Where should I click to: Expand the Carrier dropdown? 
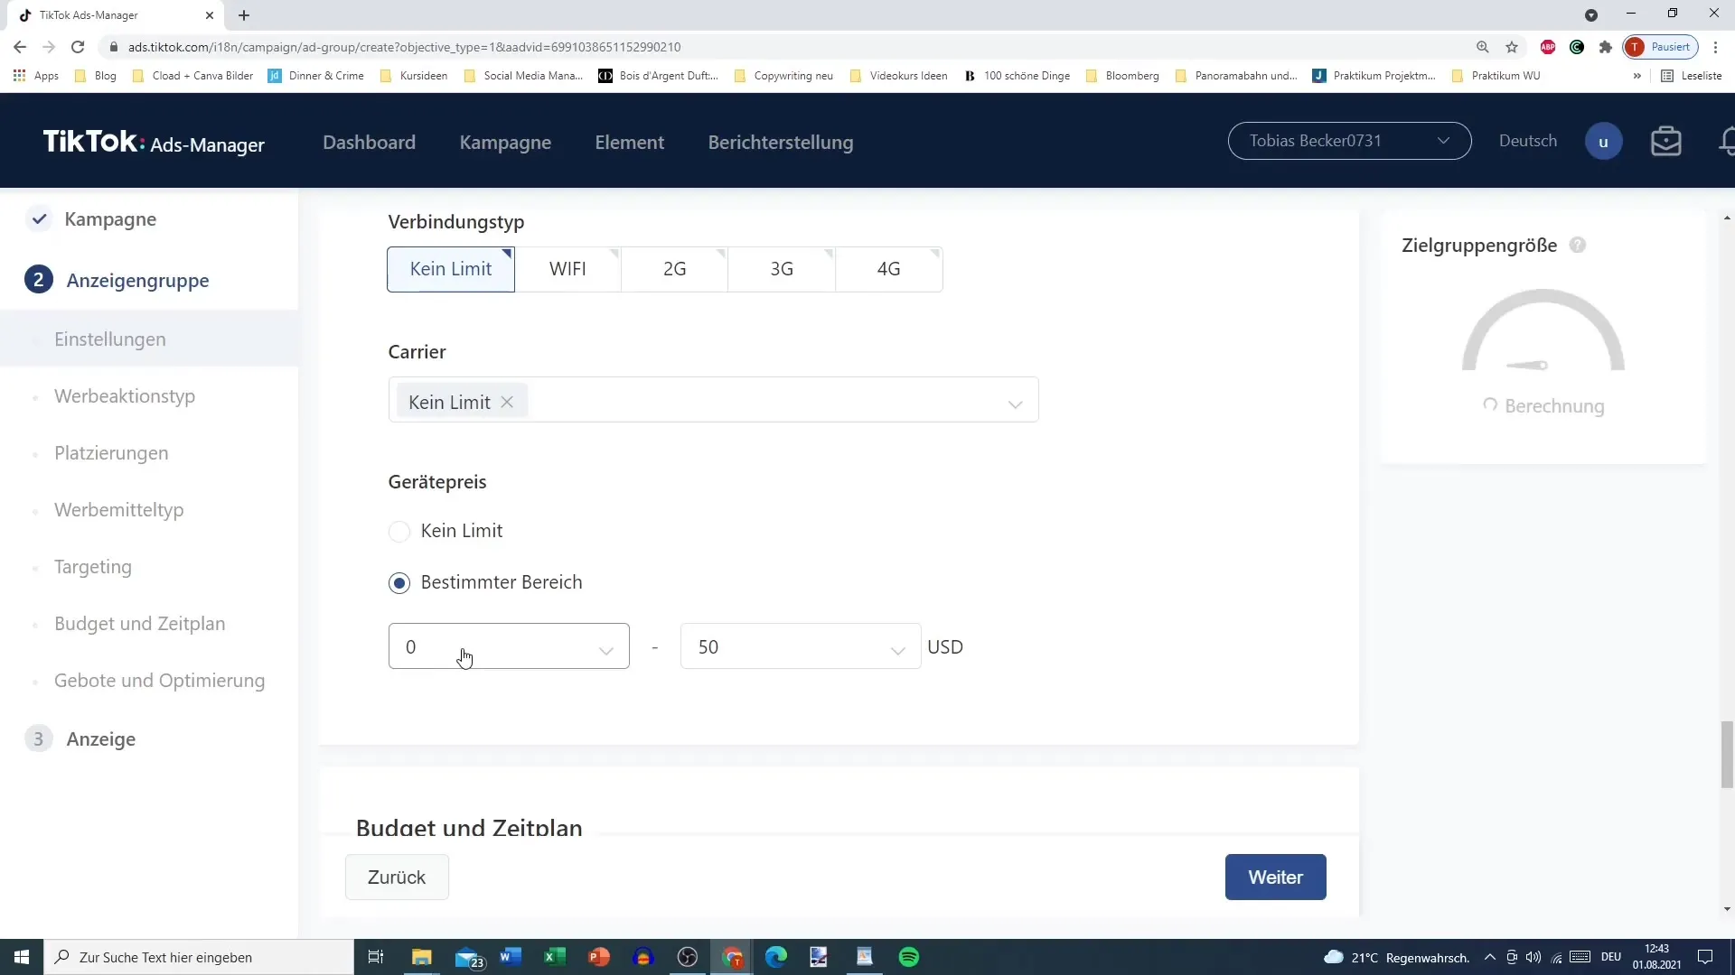click(1015, 404)
